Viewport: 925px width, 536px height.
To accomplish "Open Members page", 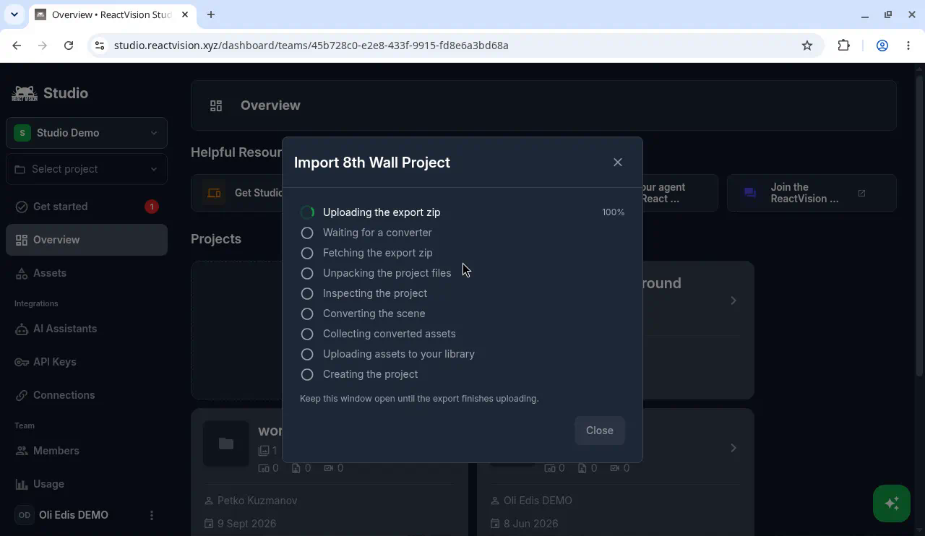I will (x=87, y=451).
